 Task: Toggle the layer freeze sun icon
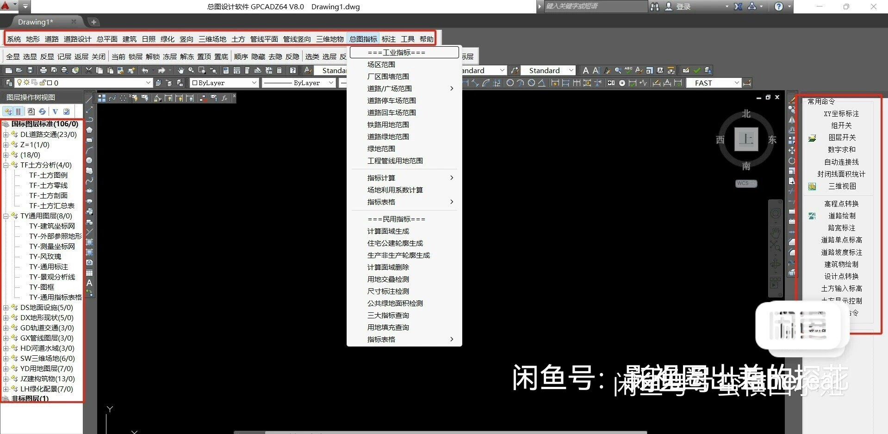point(27,82)
